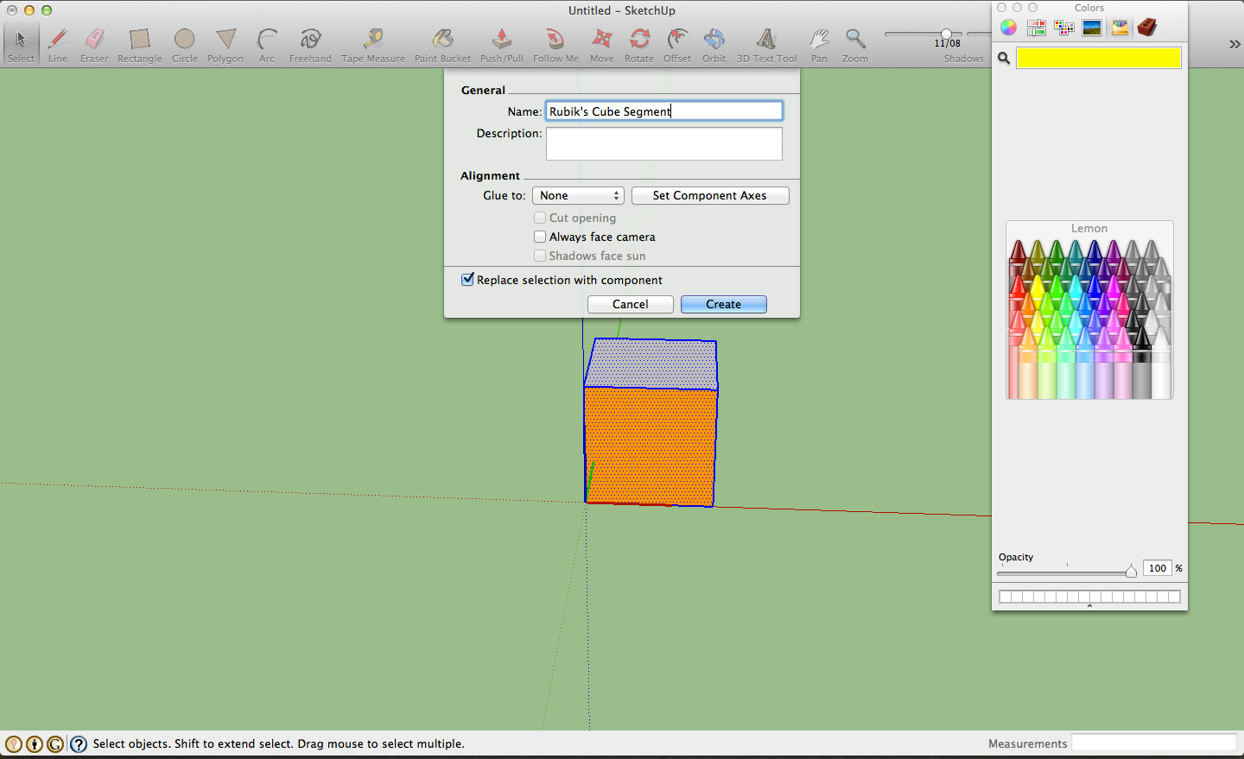Choose the Follow Me tool
This screenshot has height=759, width=1244.
point(555,39)
